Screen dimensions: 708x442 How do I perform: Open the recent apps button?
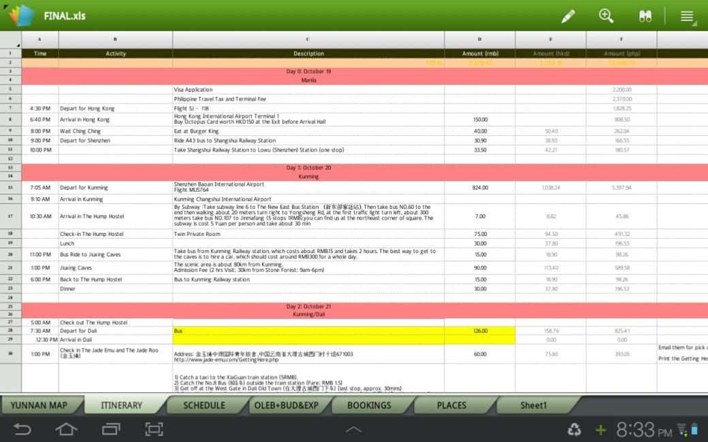110,429
